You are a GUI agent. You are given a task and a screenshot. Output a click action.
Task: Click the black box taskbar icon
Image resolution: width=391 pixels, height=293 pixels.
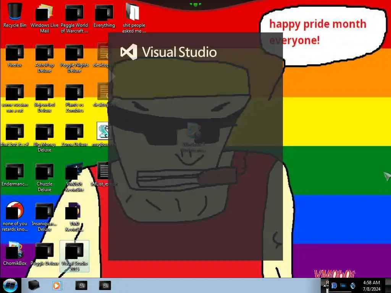point(34,285)
